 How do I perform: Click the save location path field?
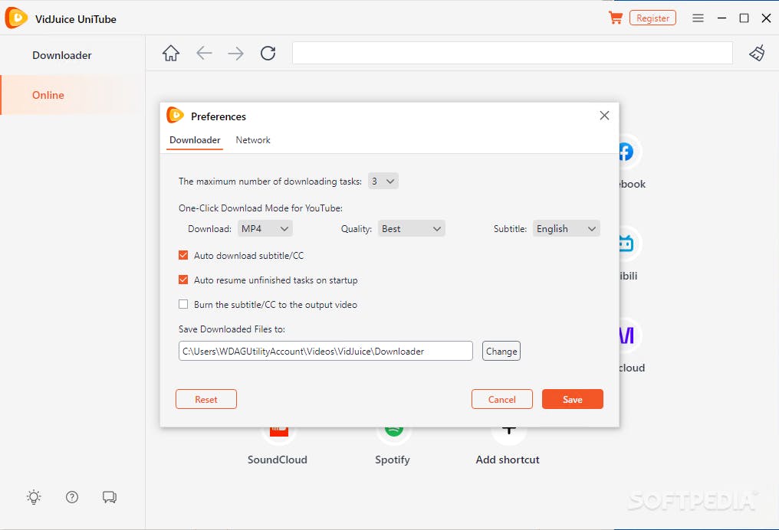325,351
